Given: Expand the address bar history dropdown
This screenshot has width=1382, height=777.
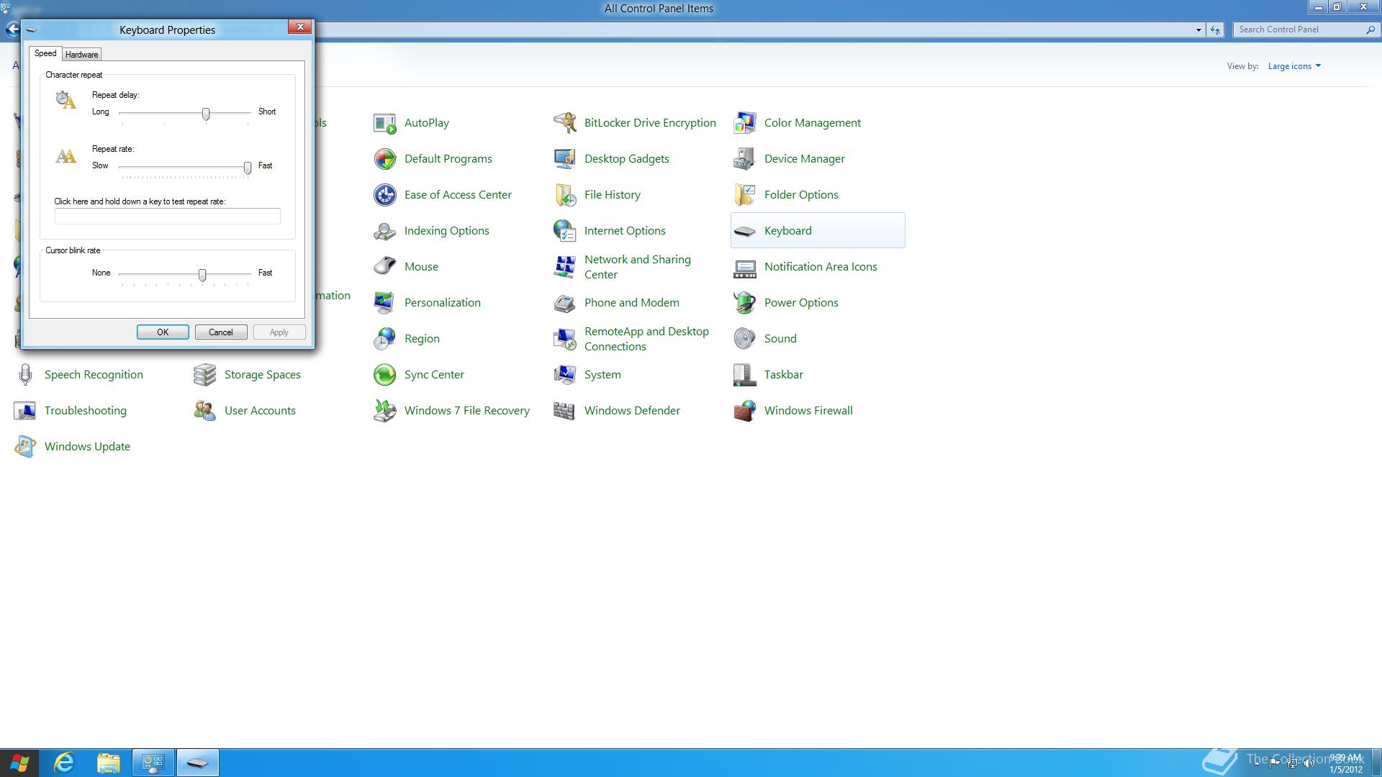Looking at the screenshot, I should [1198, 30].
